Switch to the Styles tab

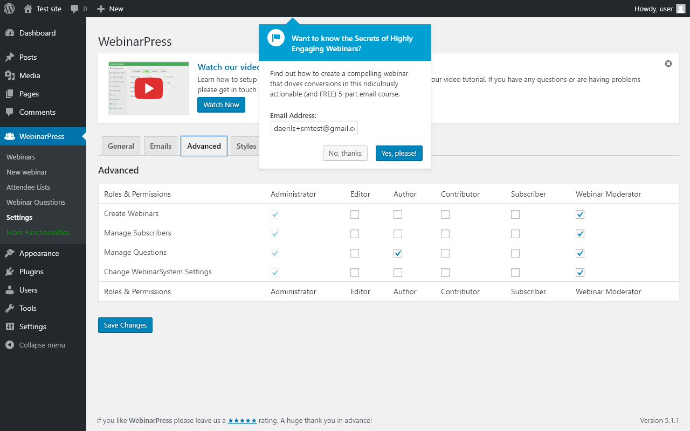[x=246, y=146]
